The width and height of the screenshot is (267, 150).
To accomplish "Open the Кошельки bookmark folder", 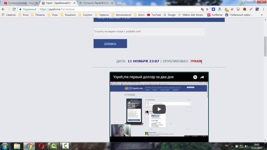I will click(x=68, y=15).
